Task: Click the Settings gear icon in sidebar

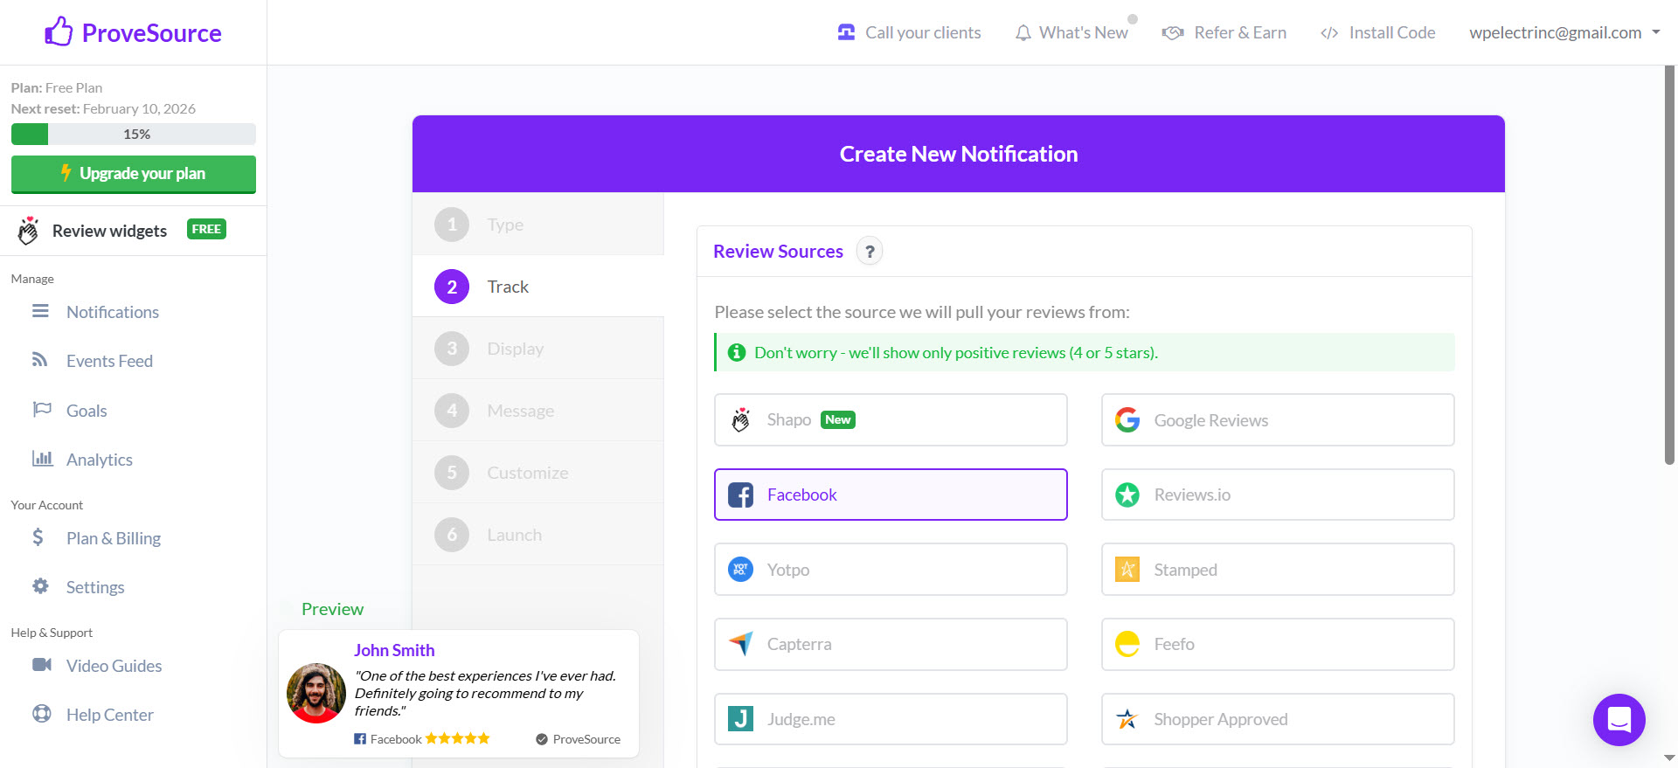Action: 40,586
